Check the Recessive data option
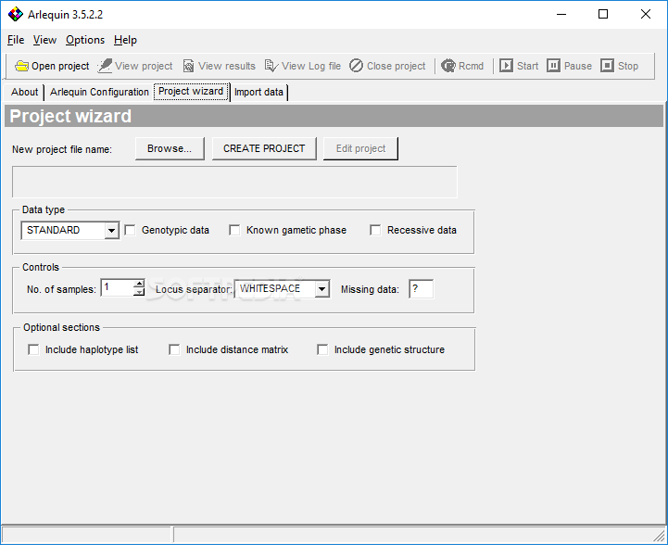Viewport: 668px width, 545px height. point(375,230)
